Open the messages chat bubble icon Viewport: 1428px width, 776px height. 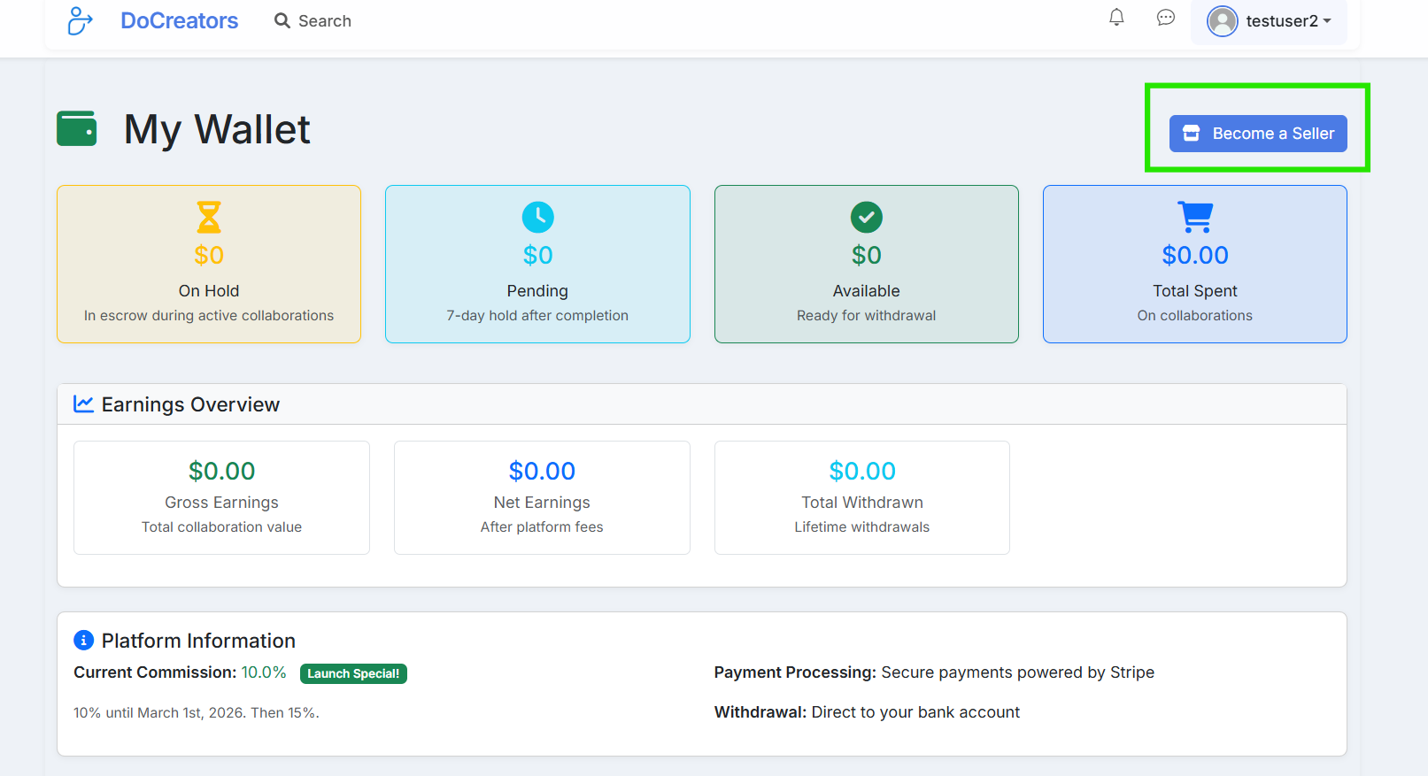[x=1166, y=17]
